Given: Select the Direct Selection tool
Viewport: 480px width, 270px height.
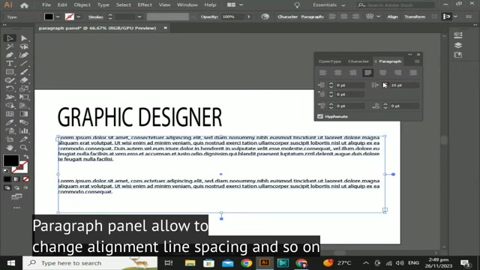Looking at the screenshot, I should click(x=24, y=38).
